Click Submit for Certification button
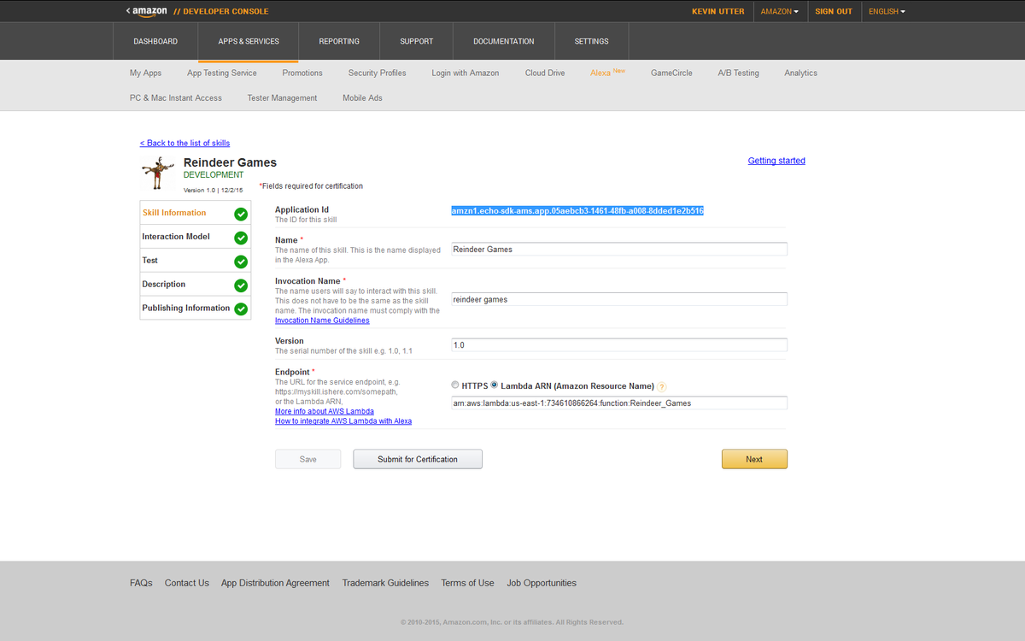The height and width of the screenshot is (641, 1025). point(418,459)
